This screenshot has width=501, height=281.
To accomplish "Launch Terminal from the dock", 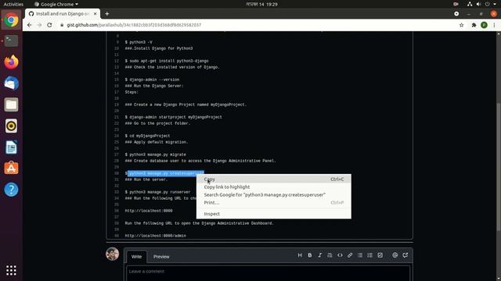I will 11,41.
